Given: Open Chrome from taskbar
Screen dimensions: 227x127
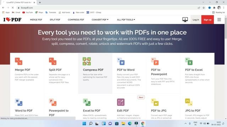Looking at the screenshot, I should [x=143, y=123].
